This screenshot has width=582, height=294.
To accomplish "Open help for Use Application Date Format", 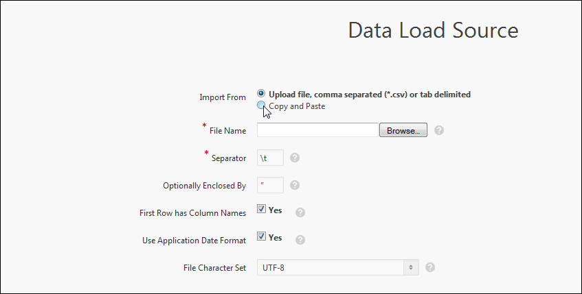I will tap(300, 240).
